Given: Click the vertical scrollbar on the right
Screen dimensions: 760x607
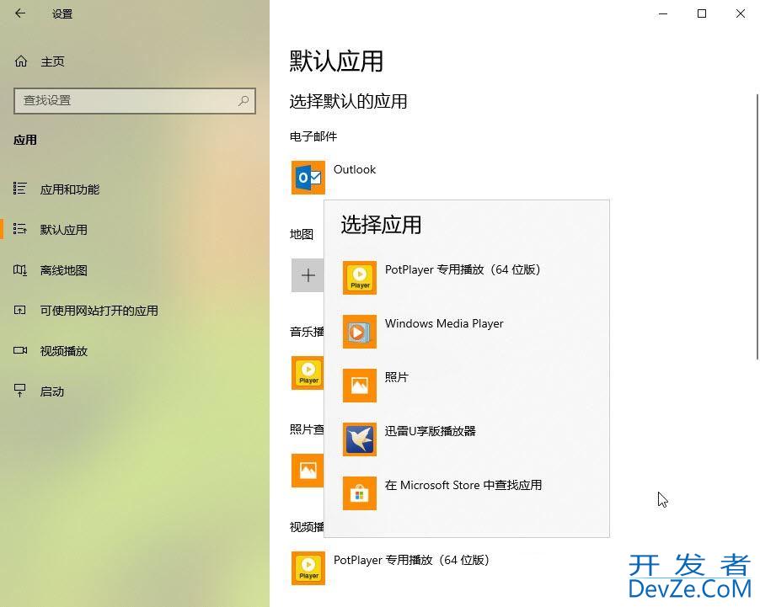Looking at the screenshot, I should pos(757,226).
